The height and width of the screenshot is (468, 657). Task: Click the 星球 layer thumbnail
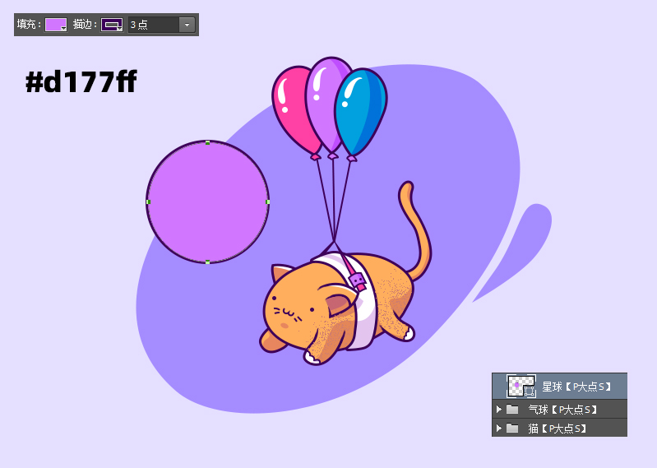coord(521,386)
